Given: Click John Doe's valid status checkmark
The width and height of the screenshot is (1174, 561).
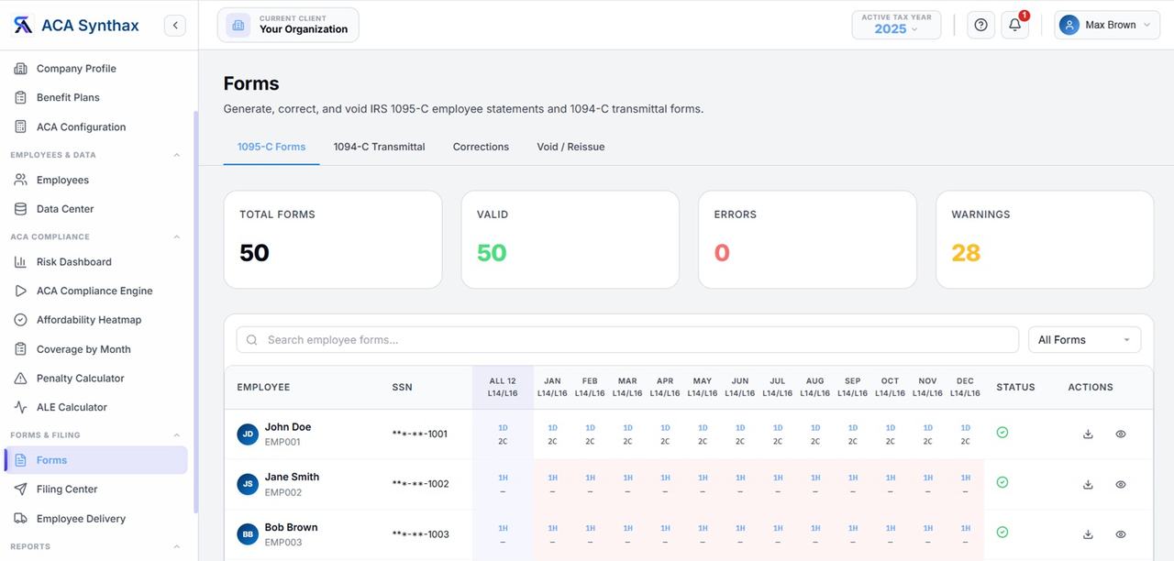Looking at the screenshot, I should coord(1002,432).
